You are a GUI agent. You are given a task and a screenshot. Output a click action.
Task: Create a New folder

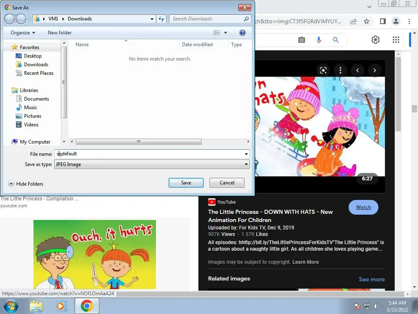60,33
